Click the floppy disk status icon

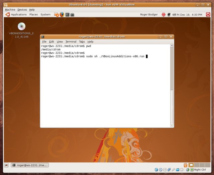point(165,170)
